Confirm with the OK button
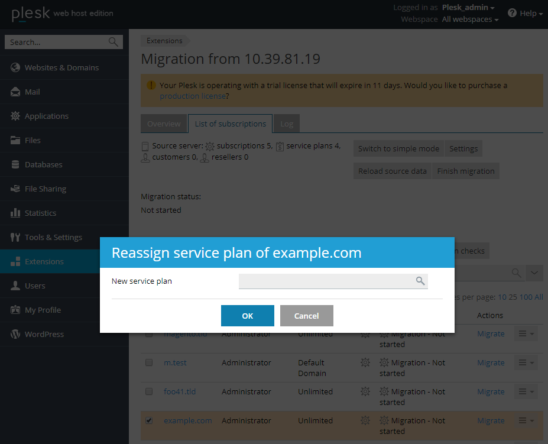 pos(248,316)
